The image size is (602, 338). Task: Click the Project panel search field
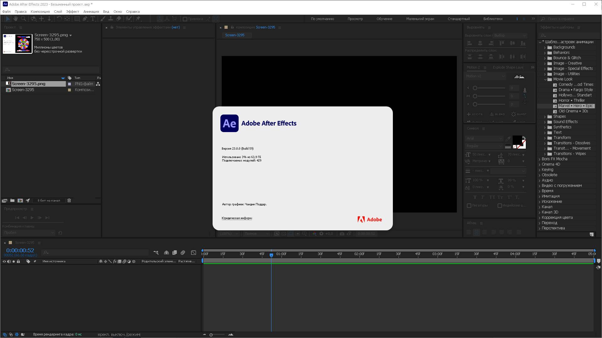pos(51,70)
